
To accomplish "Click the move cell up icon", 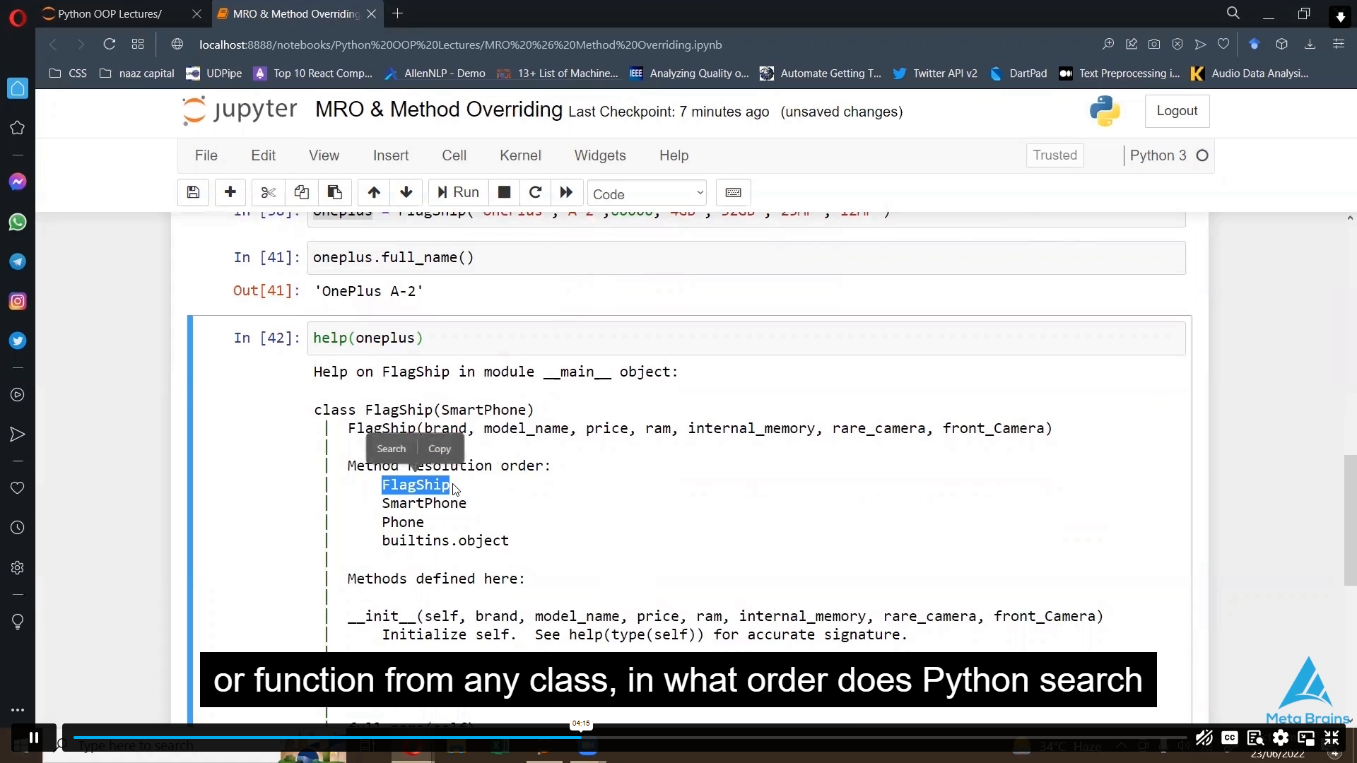I will tap(374, 193).
